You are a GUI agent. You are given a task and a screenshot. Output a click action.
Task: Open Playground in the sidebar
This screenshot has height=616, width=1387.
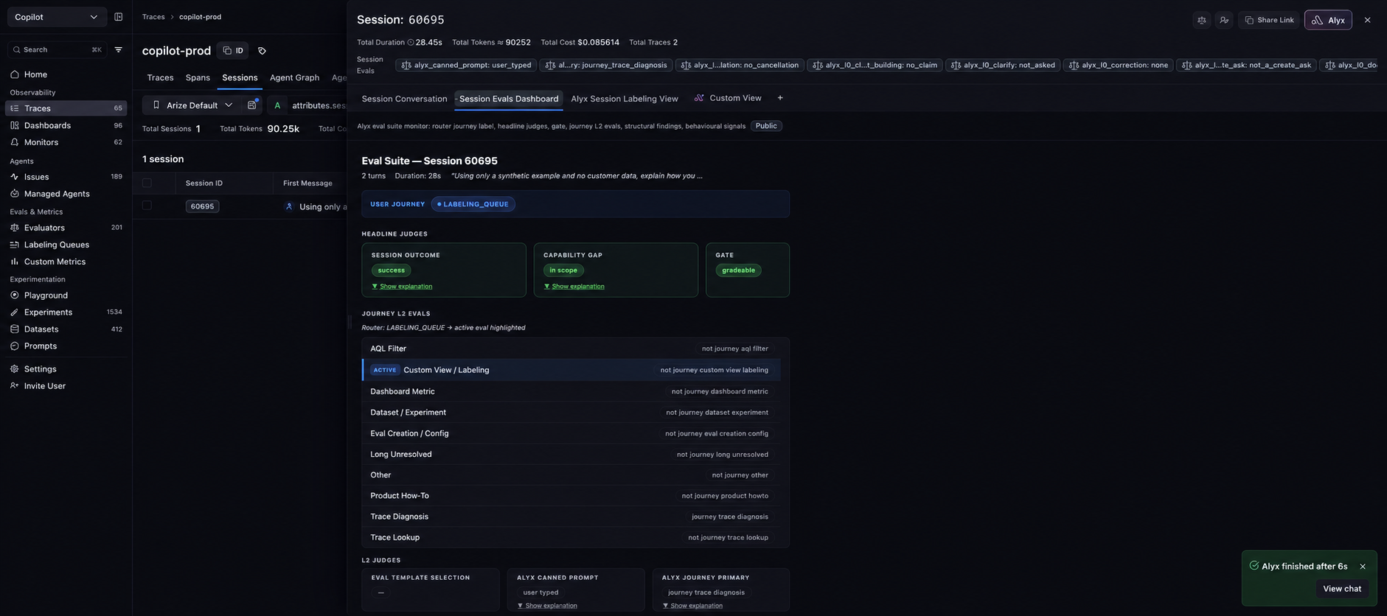[x=66, y=295]
